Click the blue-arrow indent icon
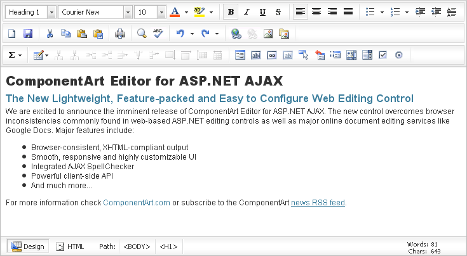Viewport: 467px width, 256px height. coord(420,12)
